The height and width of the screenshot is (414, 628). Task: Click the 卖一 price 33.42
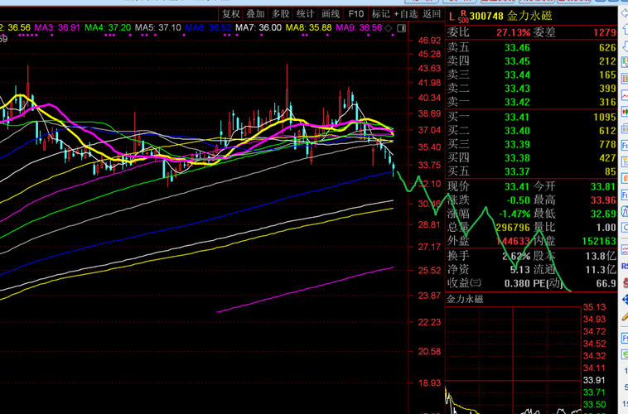[x=517, y=103]
